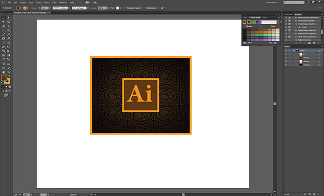
Task: Toggle visibility of the brown-thumbnail sublayer
Action: [286, 58]
